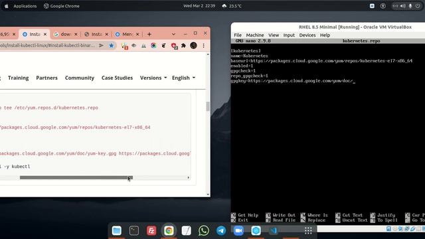This screenshot has width=425, height=239.
Task: Open Telegram from the dock
Action: [221, 230]
